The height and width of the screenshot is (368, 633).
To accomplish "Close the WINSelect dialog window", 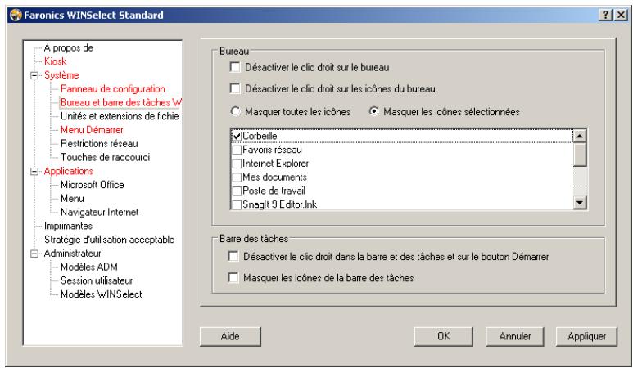I will pyautogui.click(x=621, y=16).
